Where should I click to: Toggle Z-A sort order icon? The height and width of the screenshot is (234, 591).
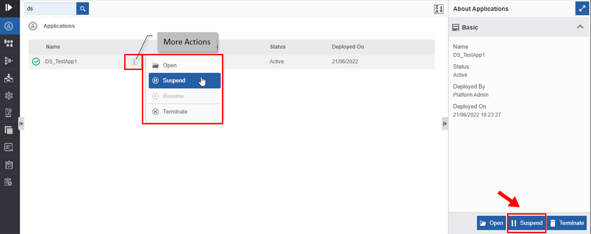pyautogui.click(x=439, y=9)
